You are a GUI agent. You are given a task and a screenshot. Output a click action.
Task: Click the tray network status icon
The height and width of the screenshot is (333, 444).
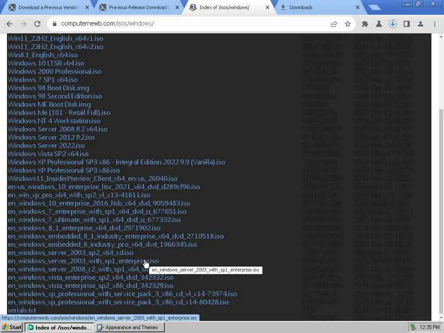click(413, 327)
